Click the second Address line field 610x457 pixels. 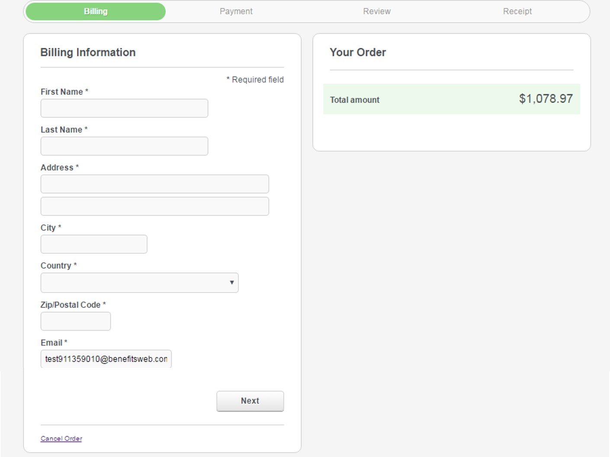[154, 206]
